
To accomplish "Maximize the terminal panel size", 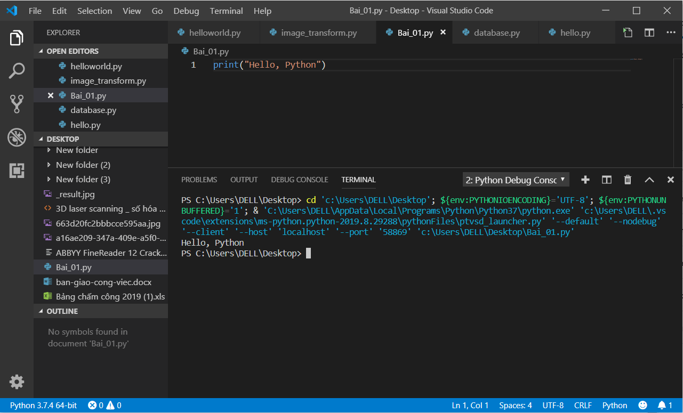I will click(649, 180).
